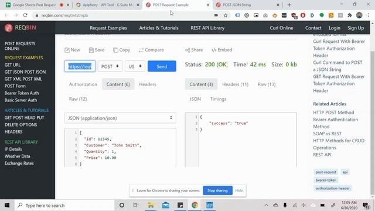Open Task View on the taskbar
Screen dimensions: 375x211
pos(136,205)
